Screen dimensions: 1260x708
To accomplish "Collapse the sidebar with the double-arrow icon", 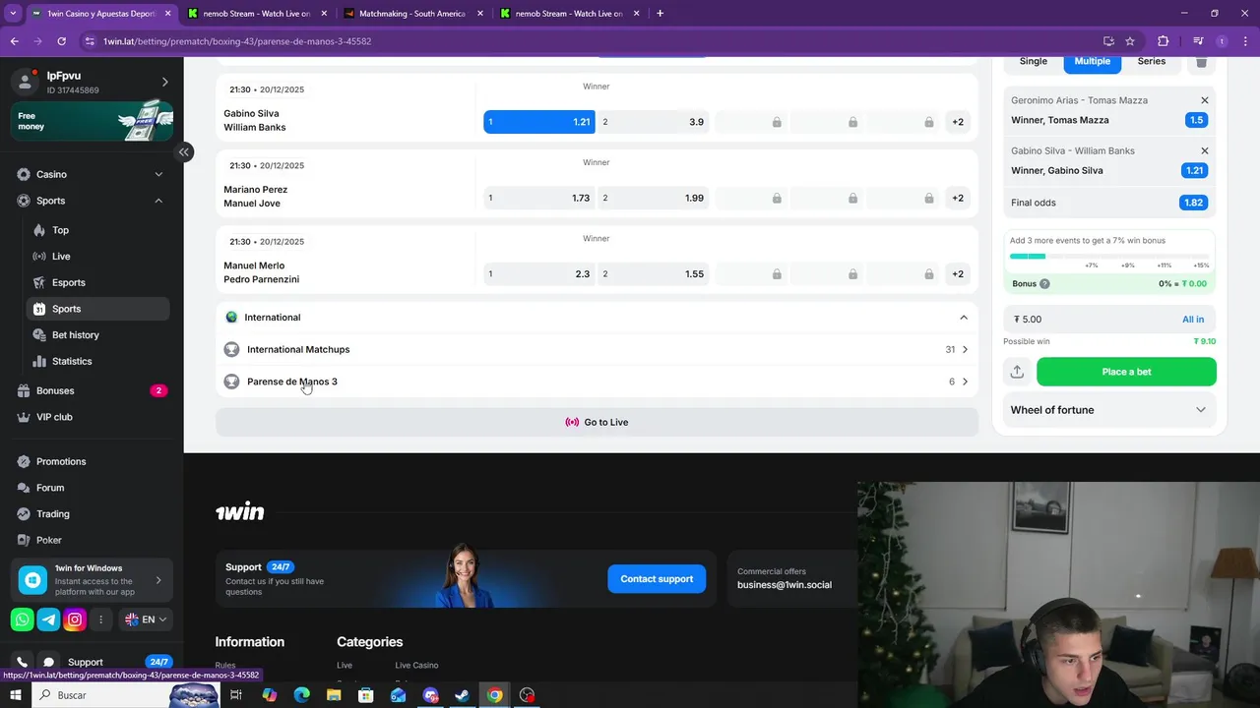I will pos(183,151).
